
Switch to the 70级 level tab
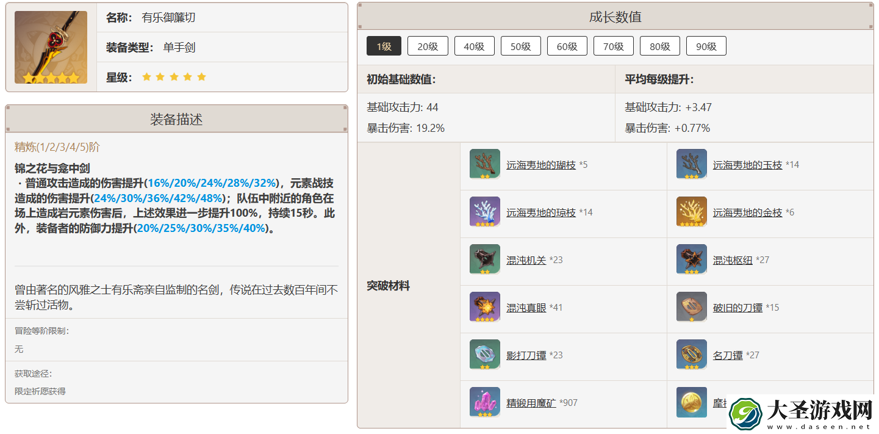[614, 46]
